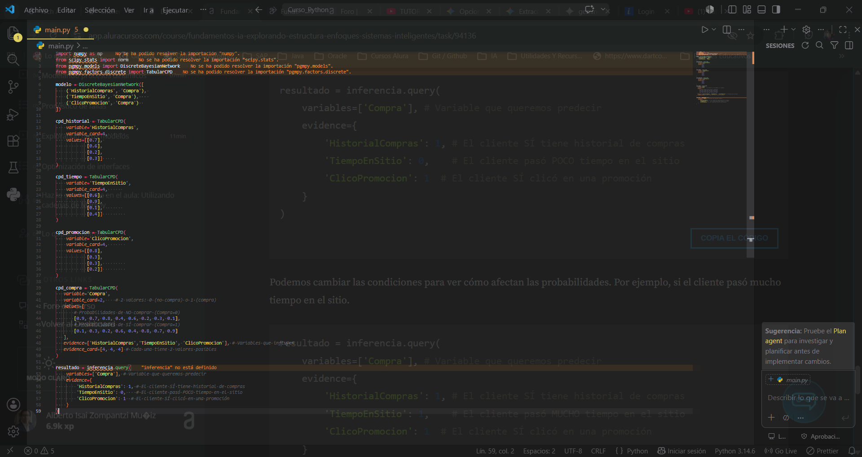Split the editor to the right
Viewport: 862px width, 457px height.
click(727, 30)
